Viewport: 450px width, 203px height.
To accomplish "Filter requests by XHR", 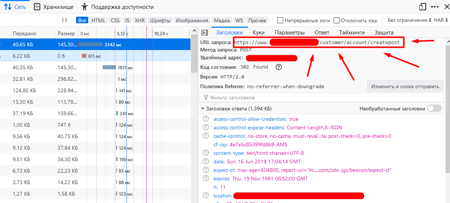I will tap(140, 20).
